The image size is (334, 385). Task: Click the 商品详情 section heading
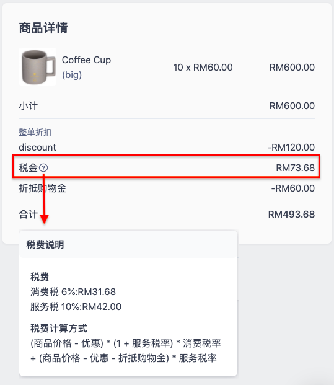pos(43,28)
